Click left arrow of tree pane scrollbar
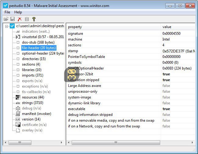Screen dimensions: 198x154 click(x=5, y=142)
